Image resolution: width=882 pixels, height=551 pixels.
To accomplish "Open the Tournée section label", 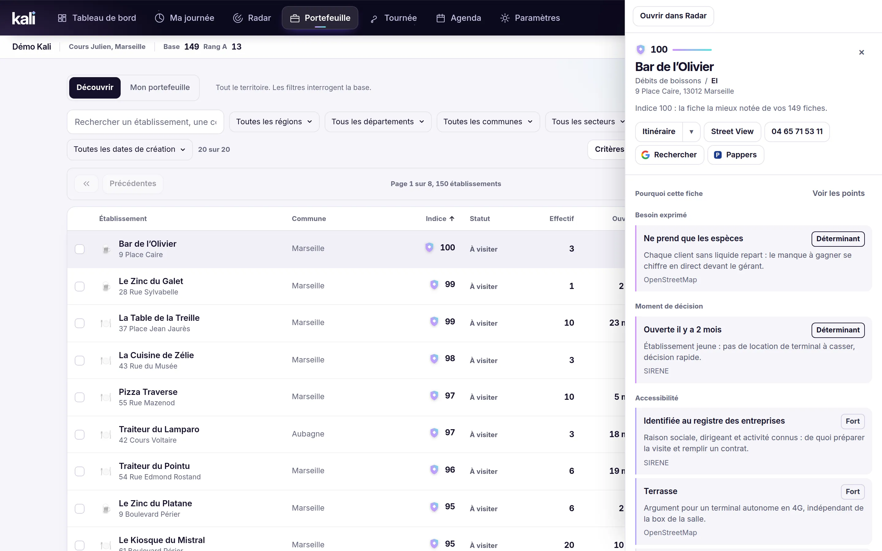I will tap(401, 18).
